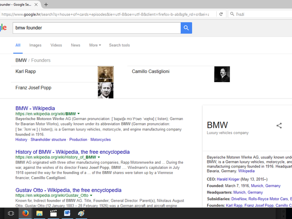Expand the More search filter dropdown
This screenshot has width=292, height=219.
(95, 45)
